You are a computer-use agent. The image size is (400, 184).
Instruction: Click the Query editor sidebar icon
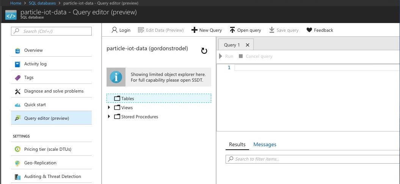[17, 118]
